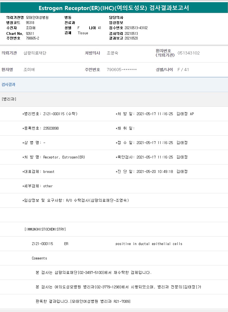Select the result positive in ductal epithelial cells
The width and height of the screenshot is (228, 312).
[149, 244]
